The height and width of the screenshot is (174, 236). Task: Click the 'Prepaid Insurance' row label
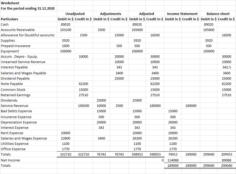point(16,46)
